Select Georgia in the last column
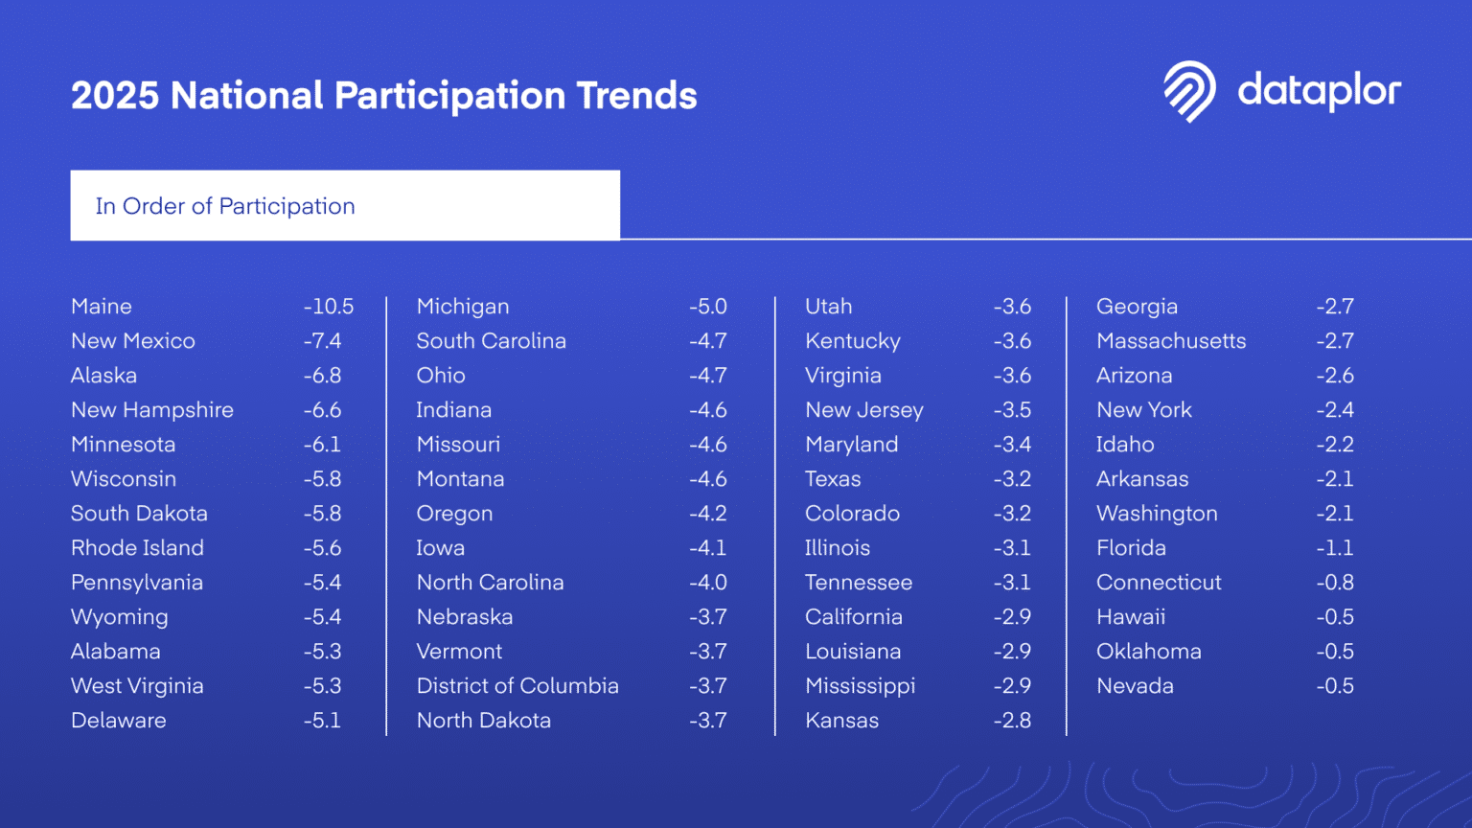This screenshot has width=1472, height=828. [x=1137, y=307]
